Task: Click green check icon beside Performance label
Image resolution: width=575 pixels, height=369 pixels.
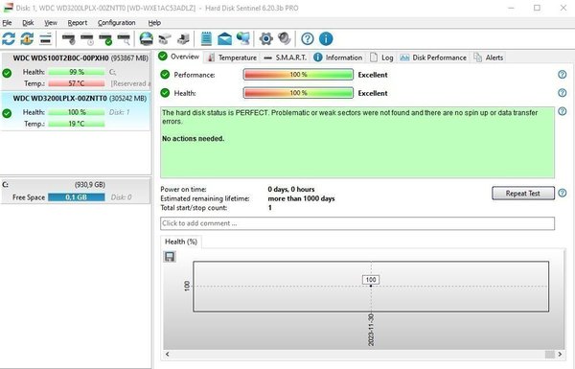Action: [165, 75]
